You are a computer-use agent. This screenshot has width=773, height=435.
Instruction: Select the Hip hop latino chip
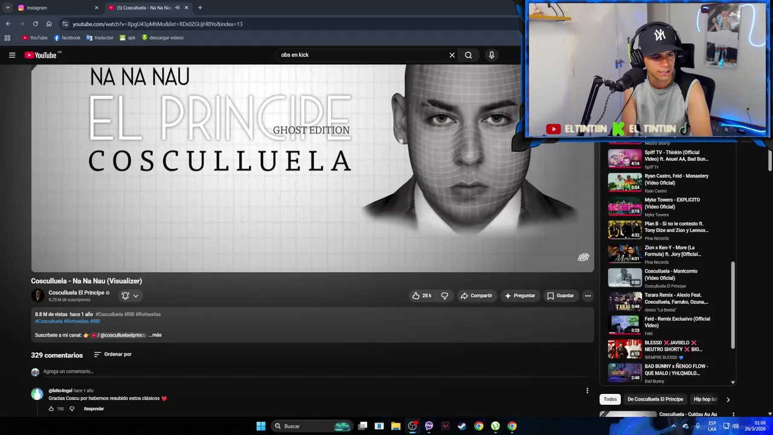[704, 399]
